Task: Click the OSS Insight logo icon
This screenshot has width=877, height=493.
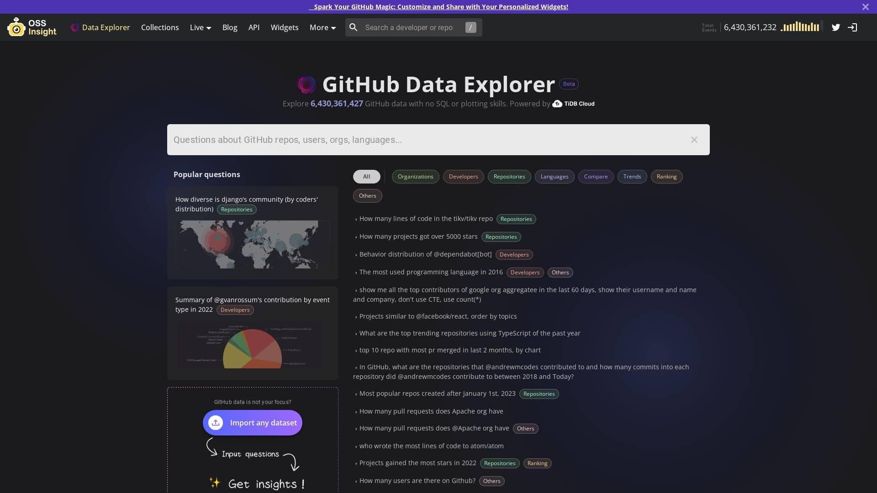Action: (x=17, y=27)
